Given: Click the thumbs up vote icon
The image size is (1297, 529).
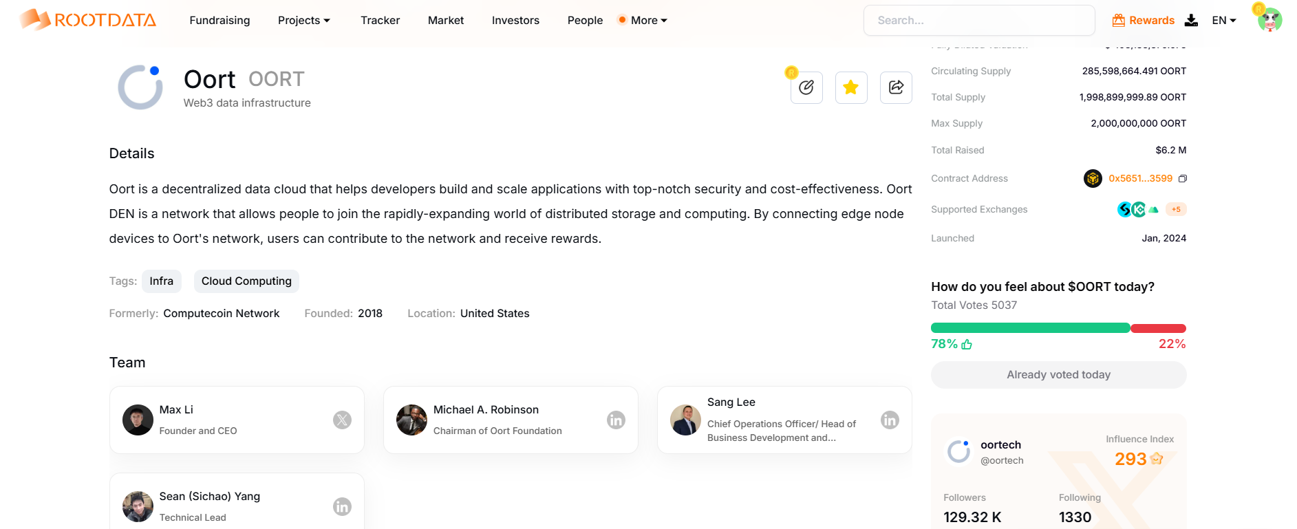Looking at the screenshot, I should 967,344.
